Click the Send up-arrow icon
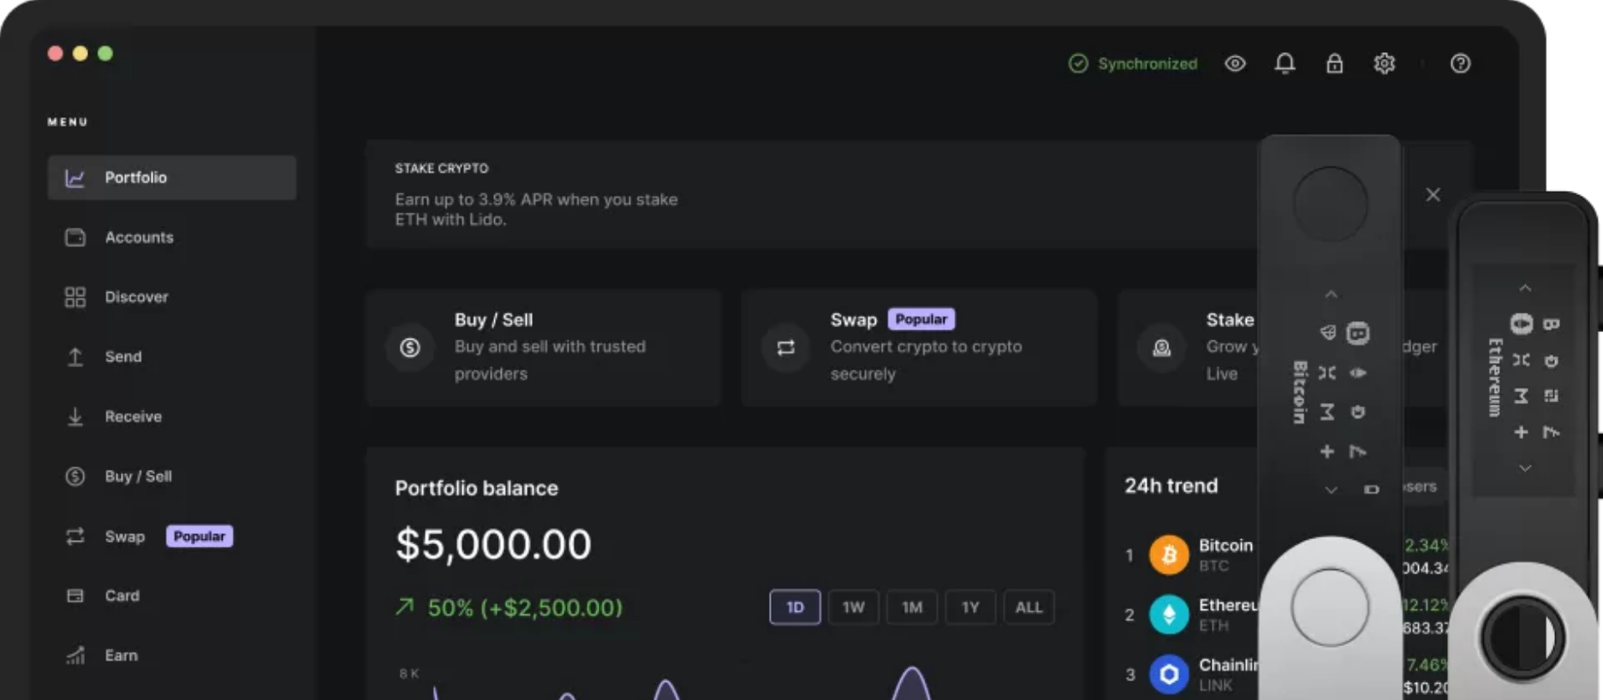This screenshot has width=1603, height=700. (x=75, y=357)
